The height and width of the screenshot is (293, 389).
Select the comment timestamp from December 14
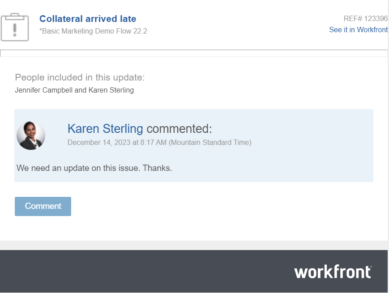159,142
